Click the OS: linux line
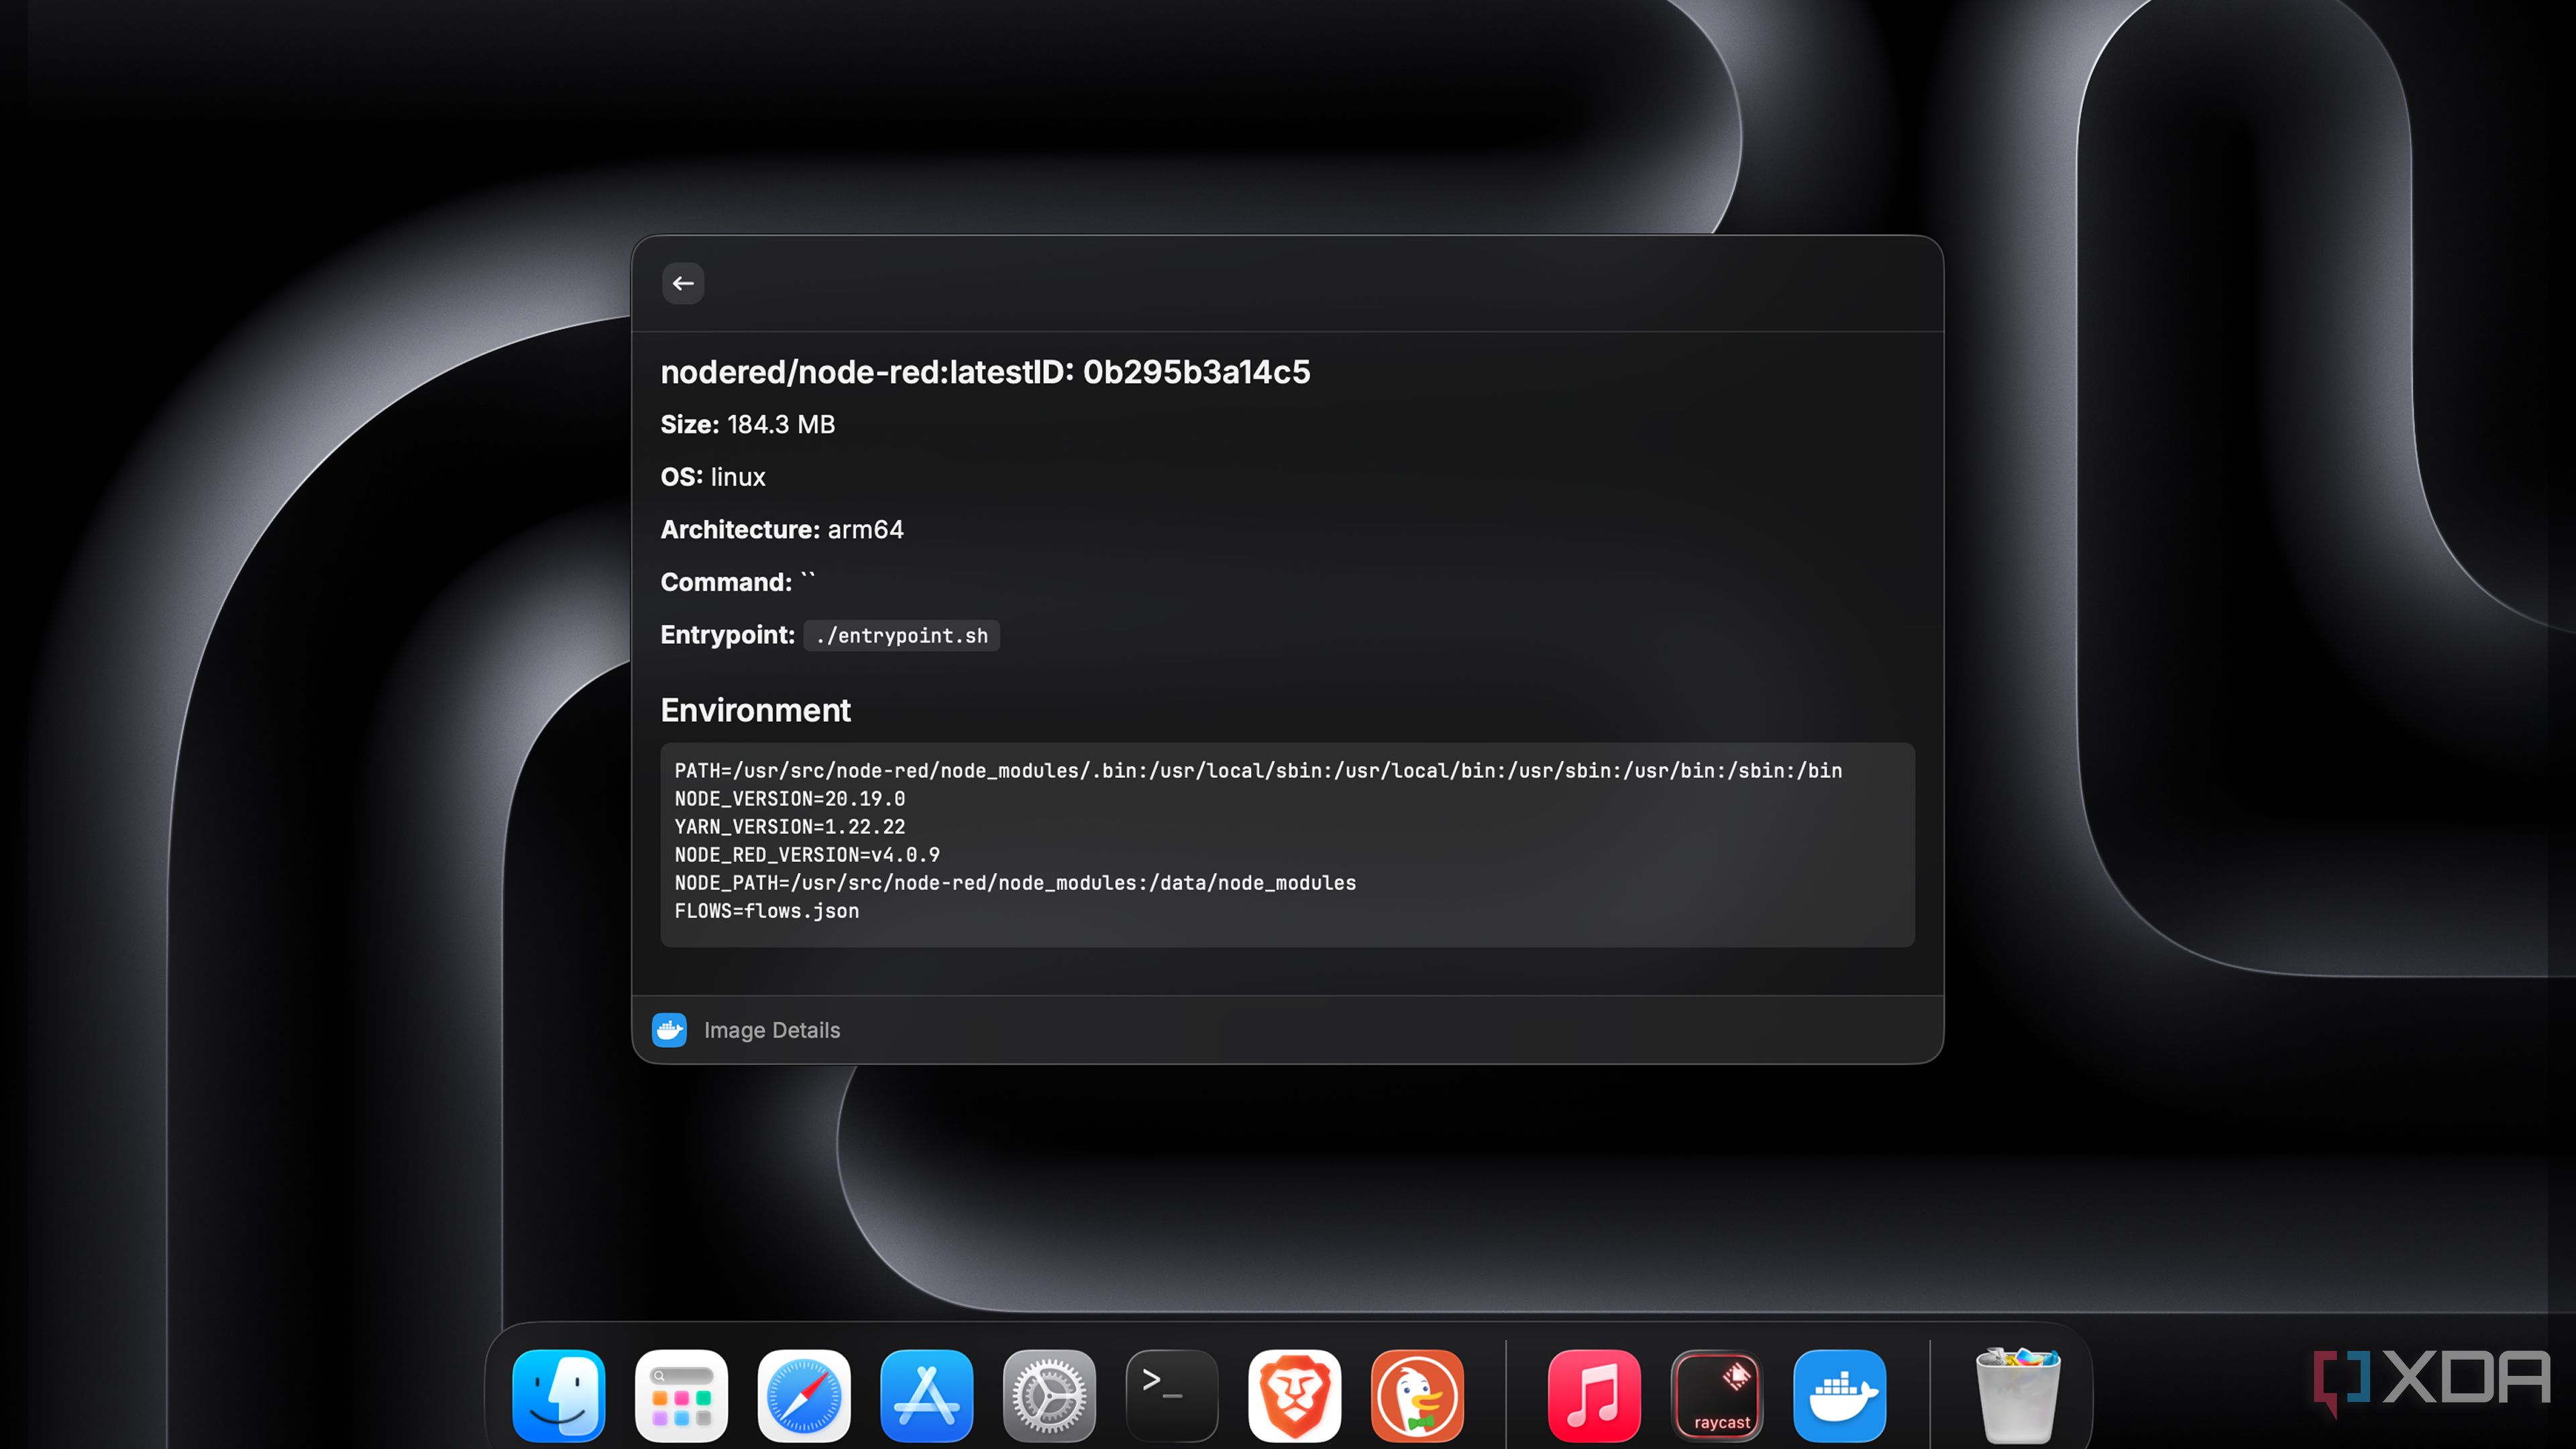Image resolution: width=2576 pixels, height=1449 pixels. [x=713, y=477]
